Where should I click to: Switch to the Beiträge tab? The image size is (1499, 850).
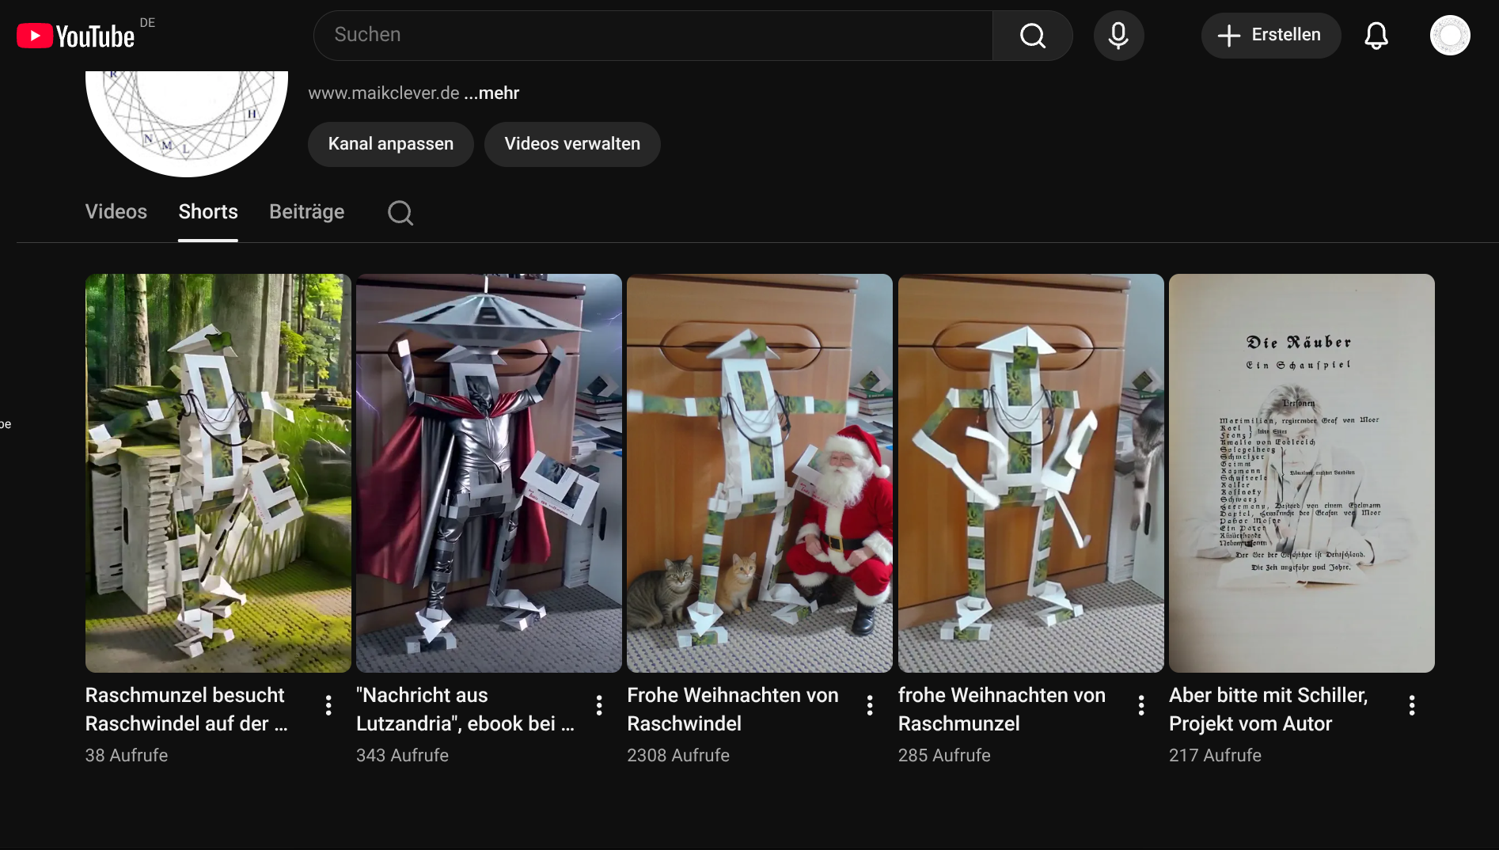point(306,212)
